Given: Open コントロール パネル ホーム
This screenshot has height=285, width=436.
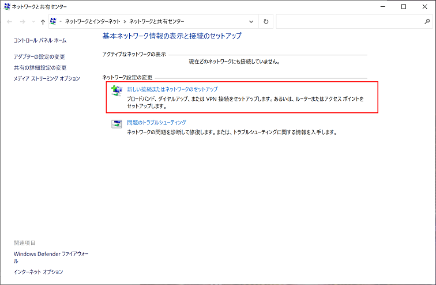Looking at the screenshot, I should (x=40, y=41).
